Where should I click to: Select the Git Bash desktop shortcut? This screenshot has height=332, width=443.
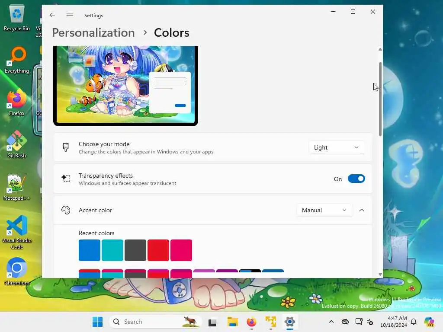(17, 144)
